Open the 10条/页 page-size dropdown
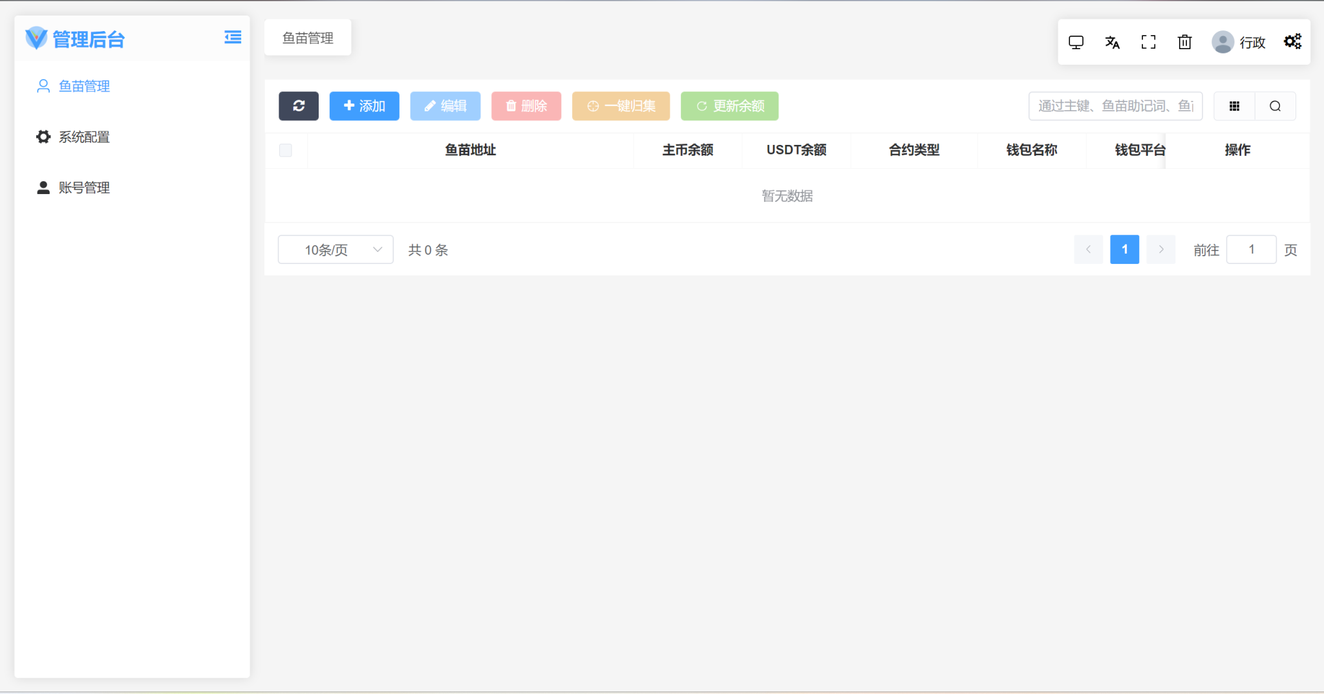This screenshot has width=1324, height=694. point(334,249)
